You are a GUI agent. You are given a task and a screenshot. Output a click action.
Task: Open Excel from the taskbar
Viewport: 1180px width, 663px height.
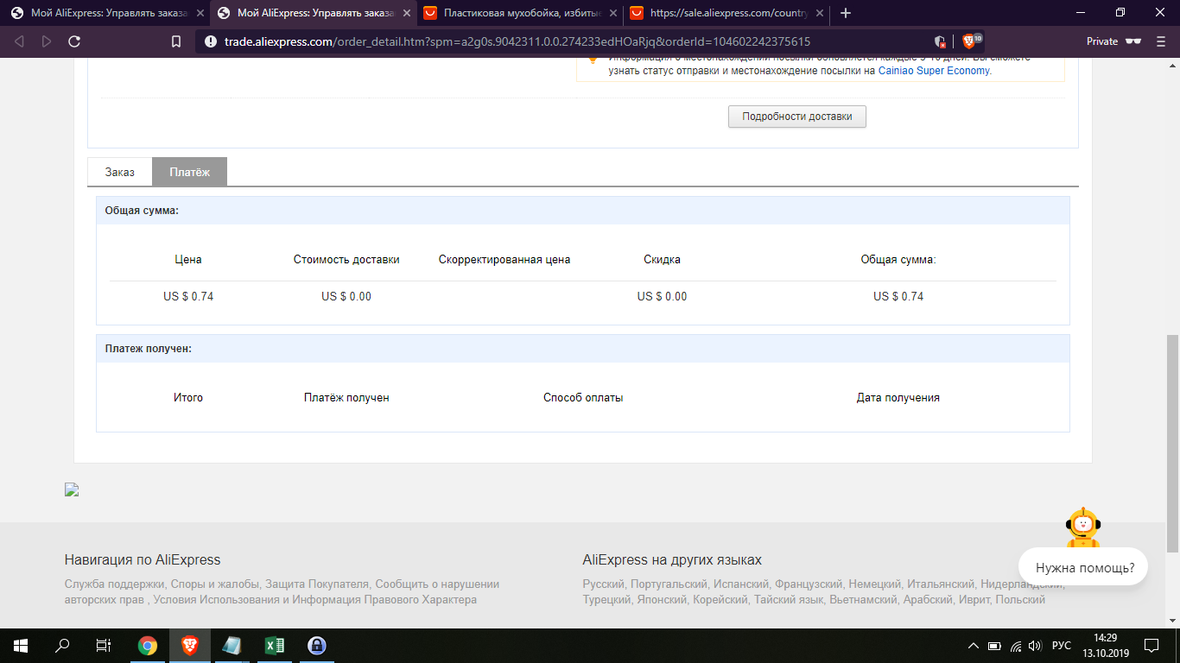click(x=275, y=645)
